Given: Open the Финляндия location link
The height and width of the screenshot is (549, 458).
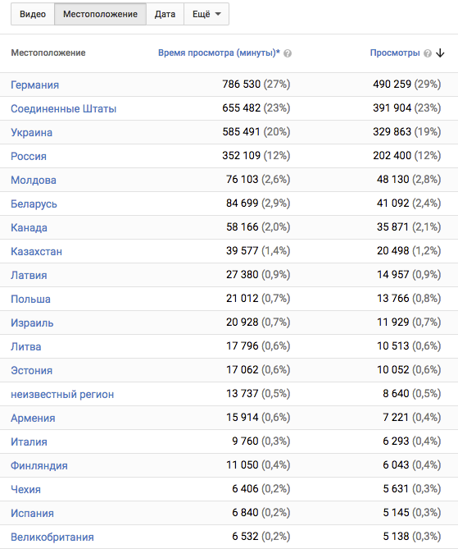Looking at the screenshot, I should [x=39, y=465].
